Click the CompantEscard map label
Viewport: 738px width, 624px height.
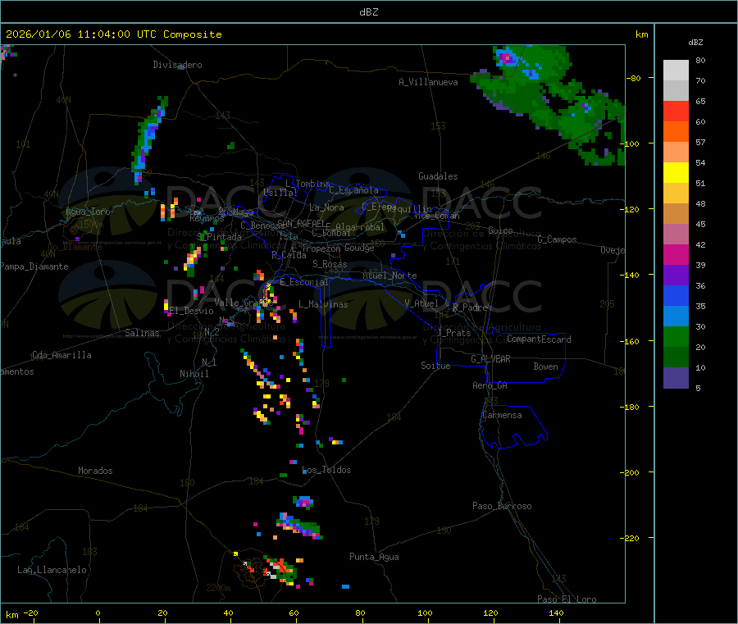point(539,339)
